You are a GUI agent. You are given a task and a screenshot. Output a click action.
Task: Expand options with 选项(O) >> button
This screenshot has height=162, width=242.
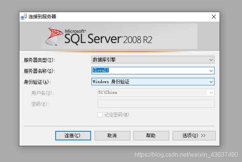click(x=194, y=135)
